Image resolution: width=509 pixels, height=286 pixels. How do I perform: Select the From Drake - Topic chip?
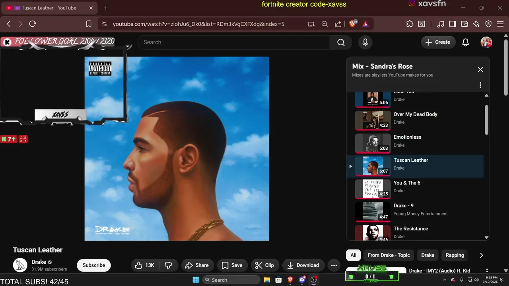tap(389, 255)
